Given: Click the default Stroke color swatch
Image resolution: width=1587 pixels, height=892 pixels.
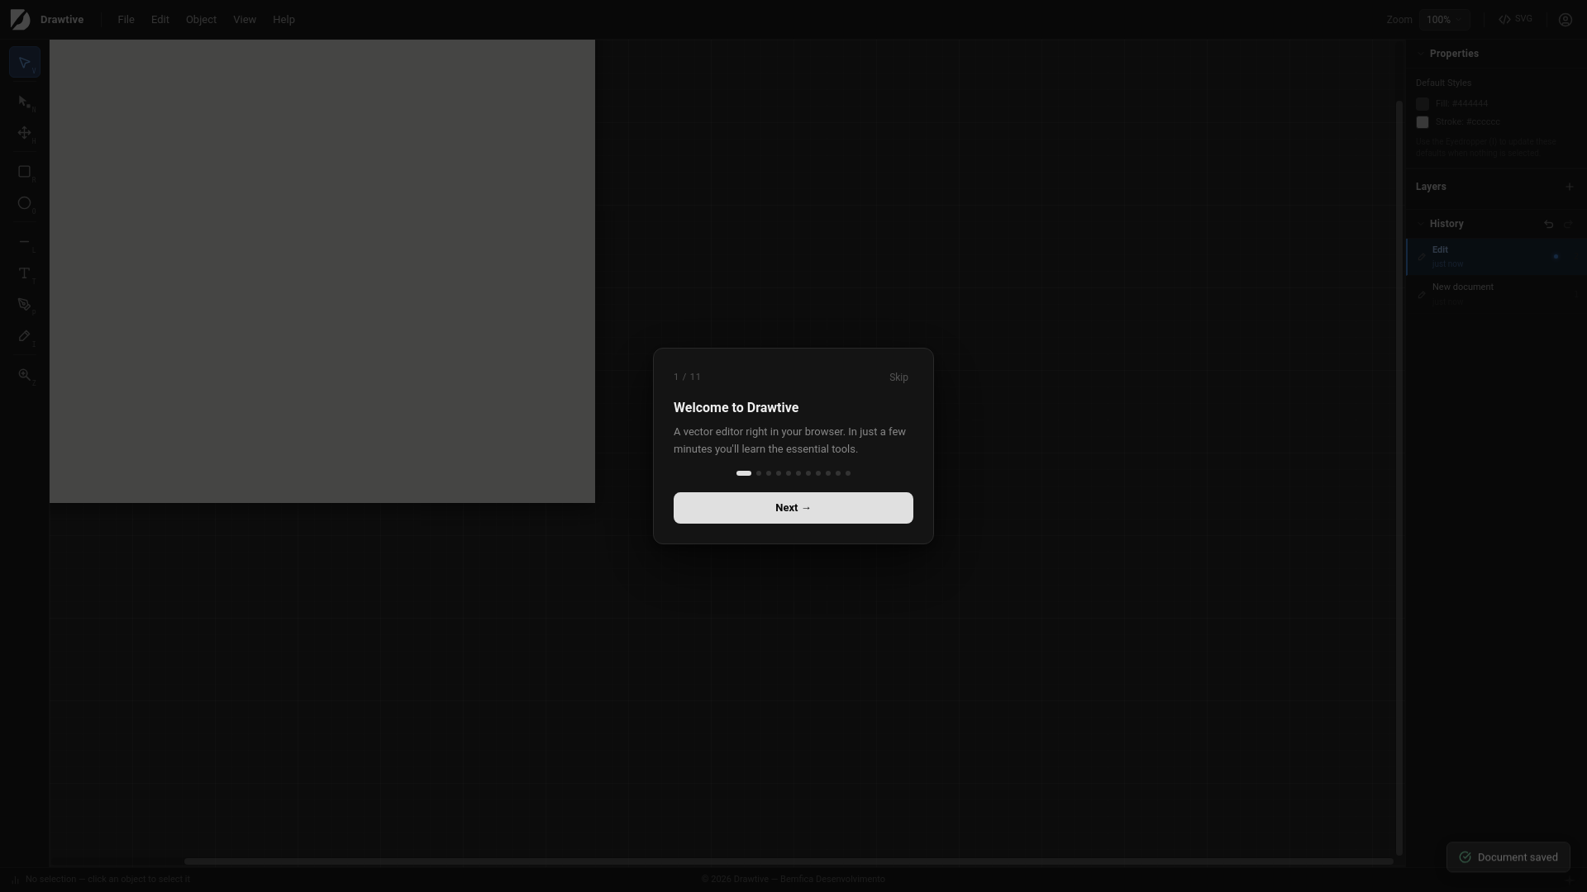Looking at the screenshot, I should pos(1423,122).
